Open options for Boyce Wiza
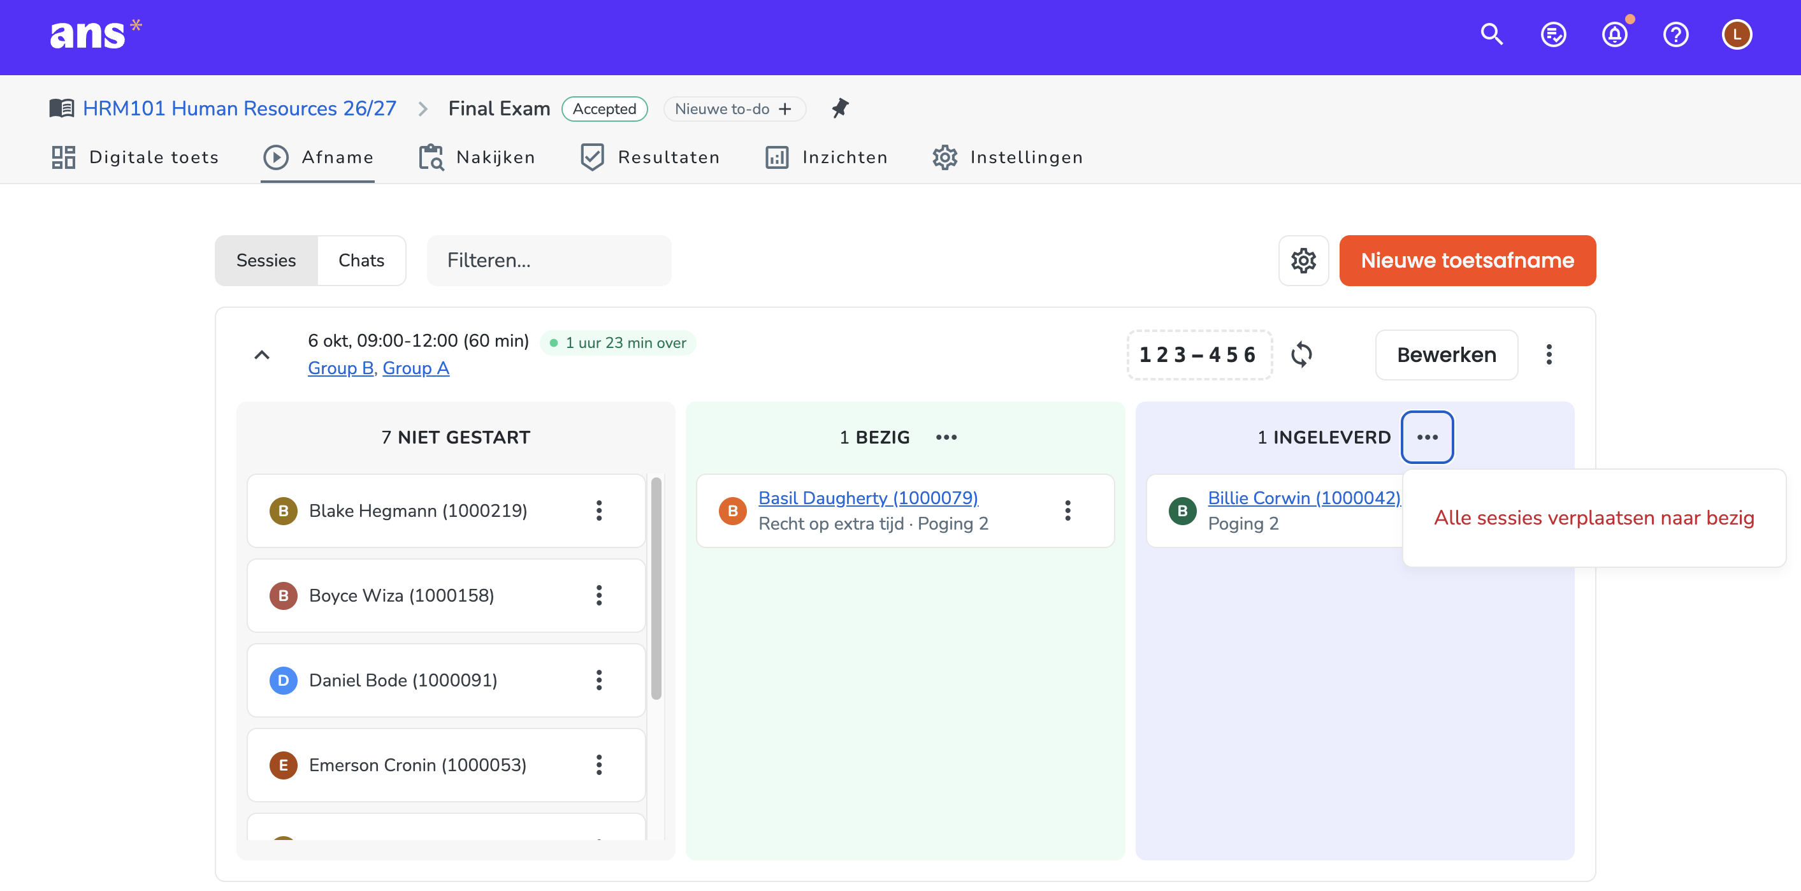This screenshot has height=891, width=1801. point(599,595)
